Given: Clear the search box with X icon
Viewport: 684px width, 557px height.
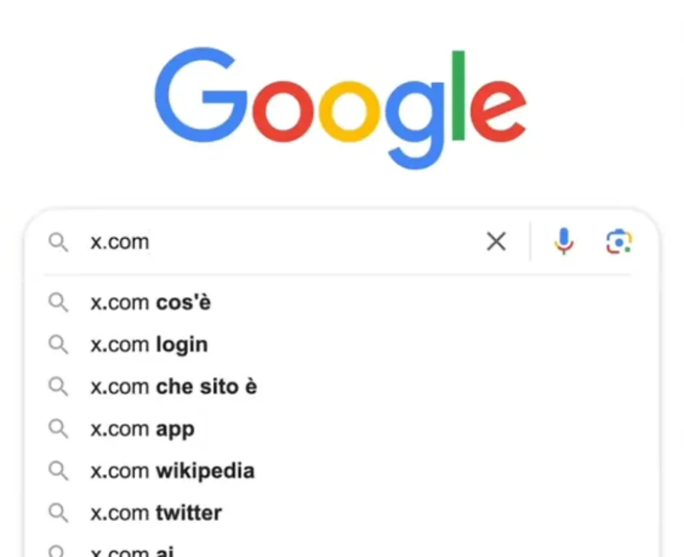Looking at the screenshot, I should point(496,241).
